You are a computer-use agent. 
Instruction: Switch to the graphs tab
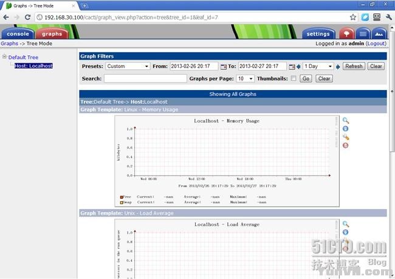pos(52,34)
